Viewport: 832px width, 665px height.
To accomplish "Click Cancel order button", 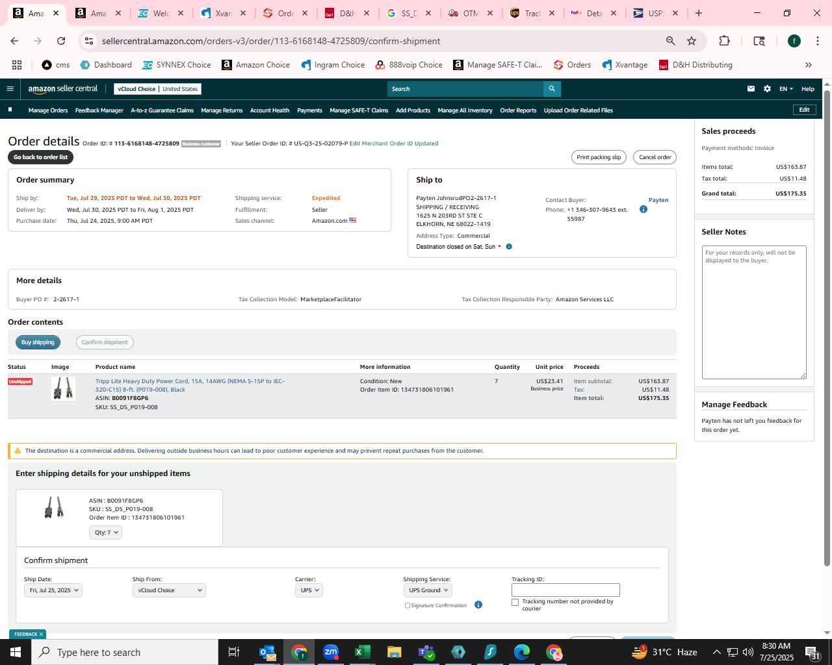I will (655, 157).
